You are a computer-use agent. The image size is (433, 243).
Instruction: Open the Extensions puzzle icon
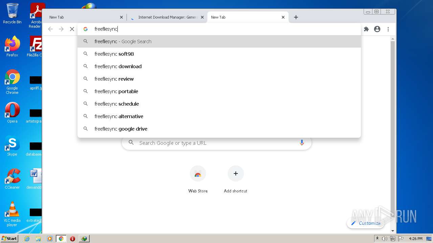point(366,29)
